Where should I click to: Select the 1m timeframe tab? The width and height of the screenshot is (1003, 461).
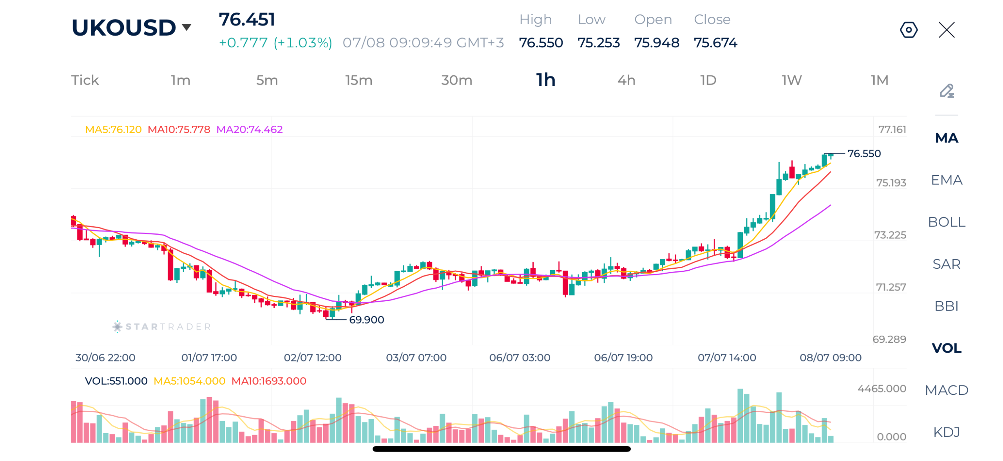(x=180, y=80)
